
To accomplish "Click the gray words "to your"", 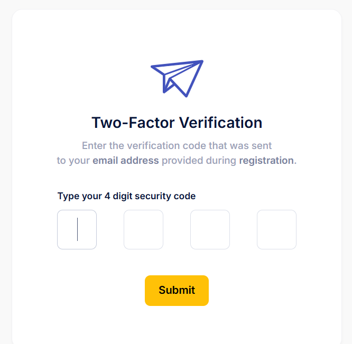I will click(73, 161).
